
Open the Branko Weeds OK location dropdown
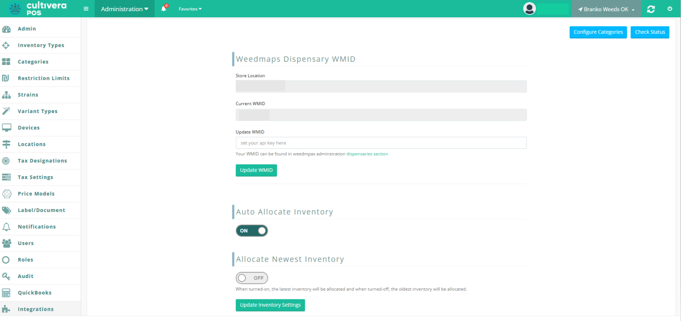pos(606,9)
